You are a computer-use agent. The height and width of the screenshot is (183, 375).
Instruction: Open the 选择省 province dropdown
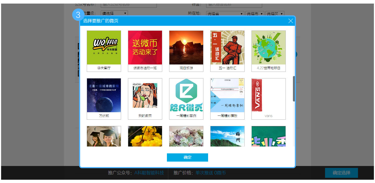(225, 13)
